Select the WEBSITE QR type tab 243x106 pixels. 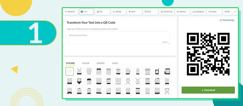(x=70, y=12)
